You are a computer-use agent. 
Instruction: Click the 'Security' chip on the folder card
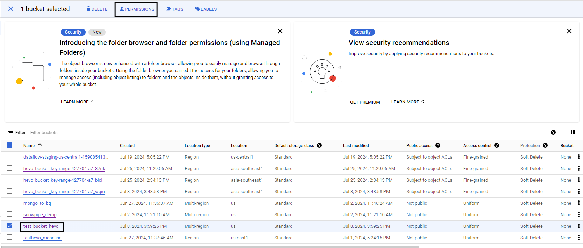click(73, 32)
